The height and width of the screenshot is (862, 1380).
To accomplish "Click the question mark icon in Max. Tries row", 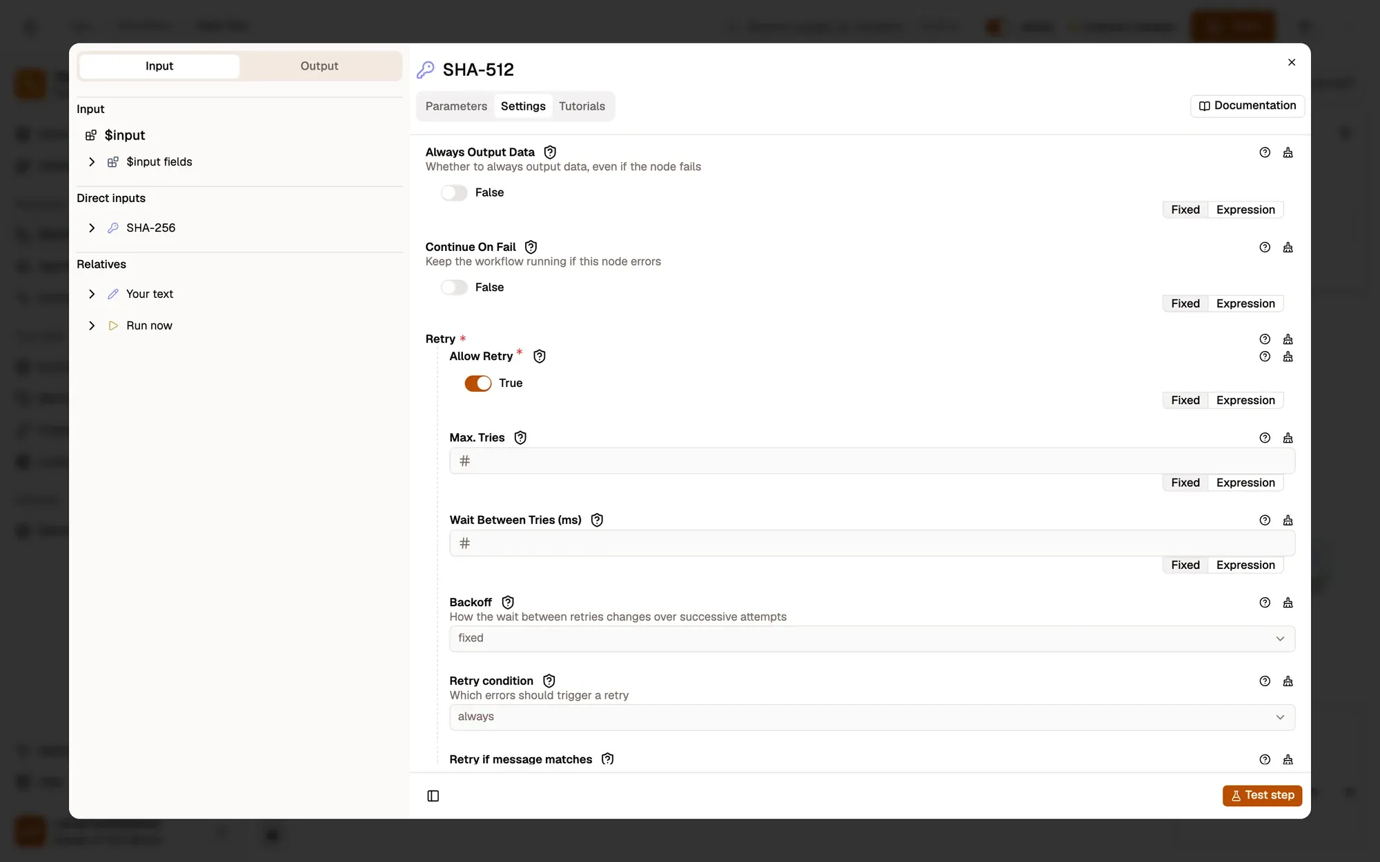I will (x=1265, y=438).
